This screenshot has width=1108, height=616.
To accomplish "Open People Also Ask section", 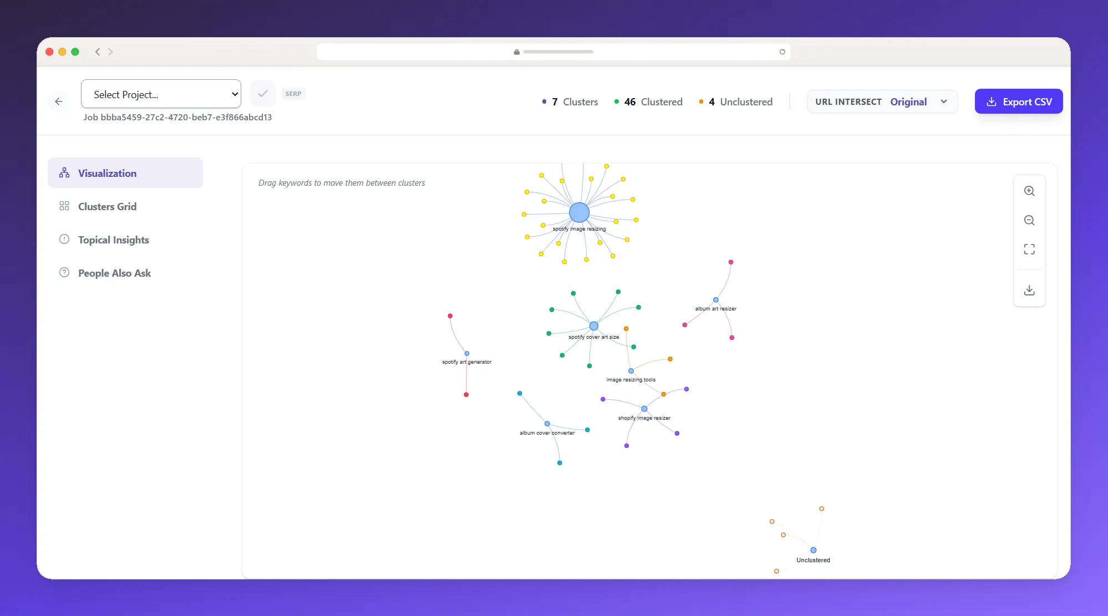I will pyautogui.click(x=125, y=273).
